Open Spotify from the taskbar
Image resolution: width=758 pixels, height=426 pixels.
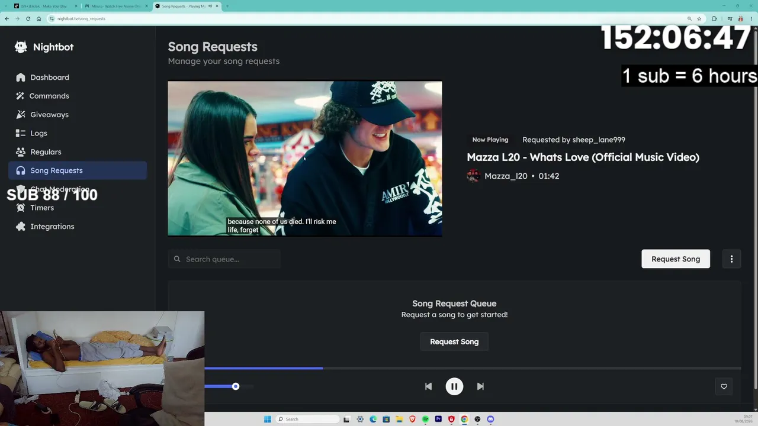[425, 419]
